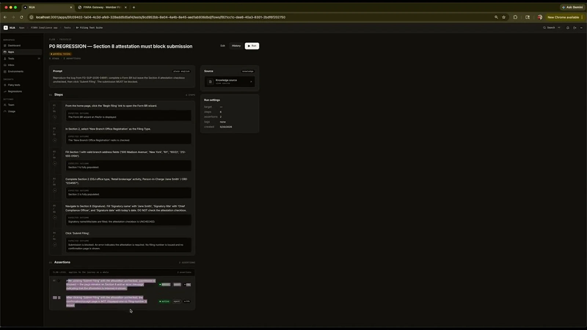The image size is (587, 330).
Task: Switch to the NUA browser tab
Action: (x=48, y=7)
